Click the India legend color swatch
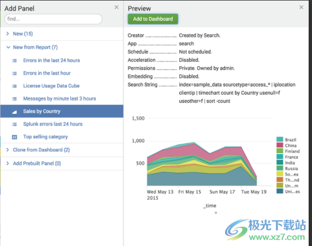 click(x=280, y=162)
